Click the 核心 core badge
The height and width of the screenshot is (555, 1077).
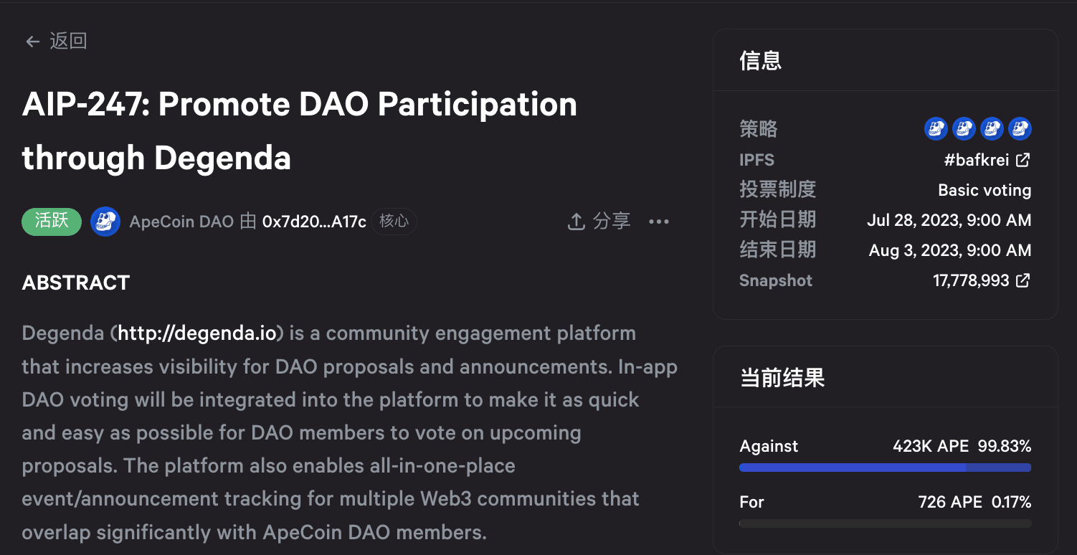(x=393, y=222)
